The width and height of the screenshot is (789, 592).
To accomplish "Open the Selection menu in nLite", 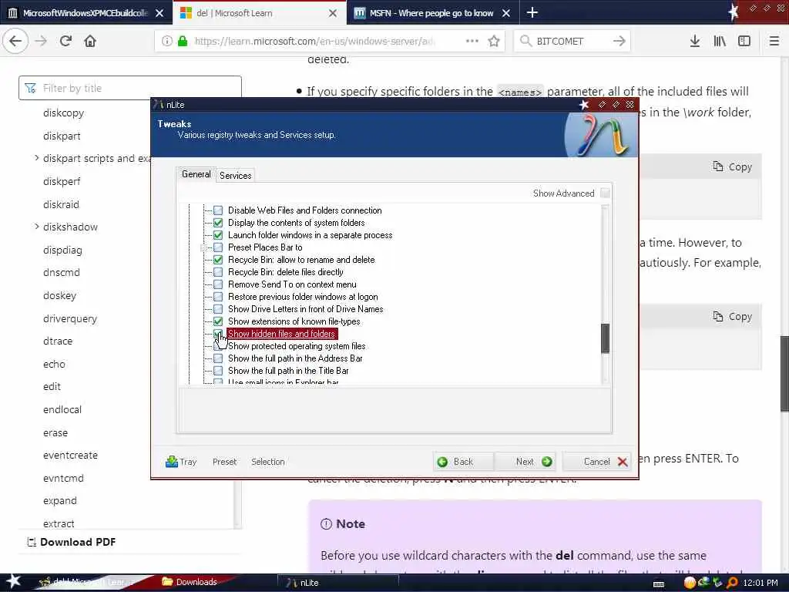I will pyautogui.click(x=267, y=462).
